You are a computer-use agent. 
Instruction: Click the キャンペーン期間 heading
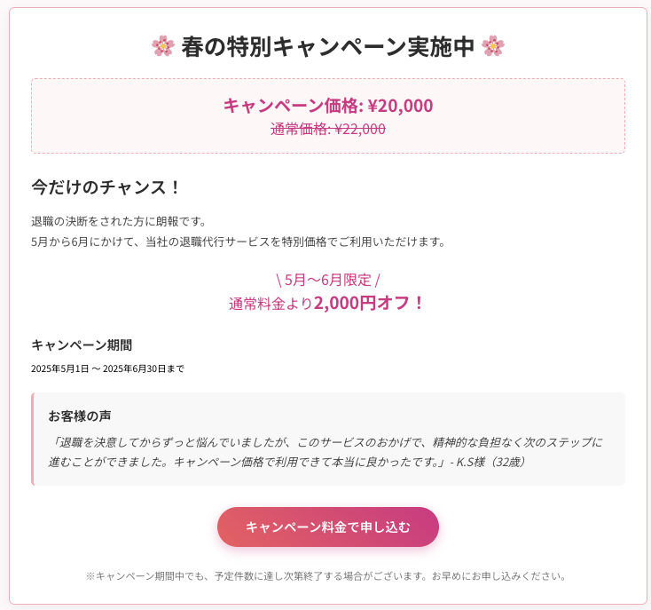pyautogui.click(x=82, y=345)
